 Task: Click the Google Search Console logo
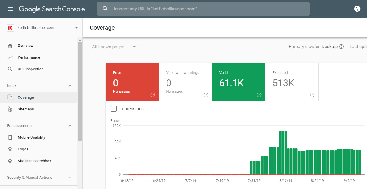coord(52,9)
